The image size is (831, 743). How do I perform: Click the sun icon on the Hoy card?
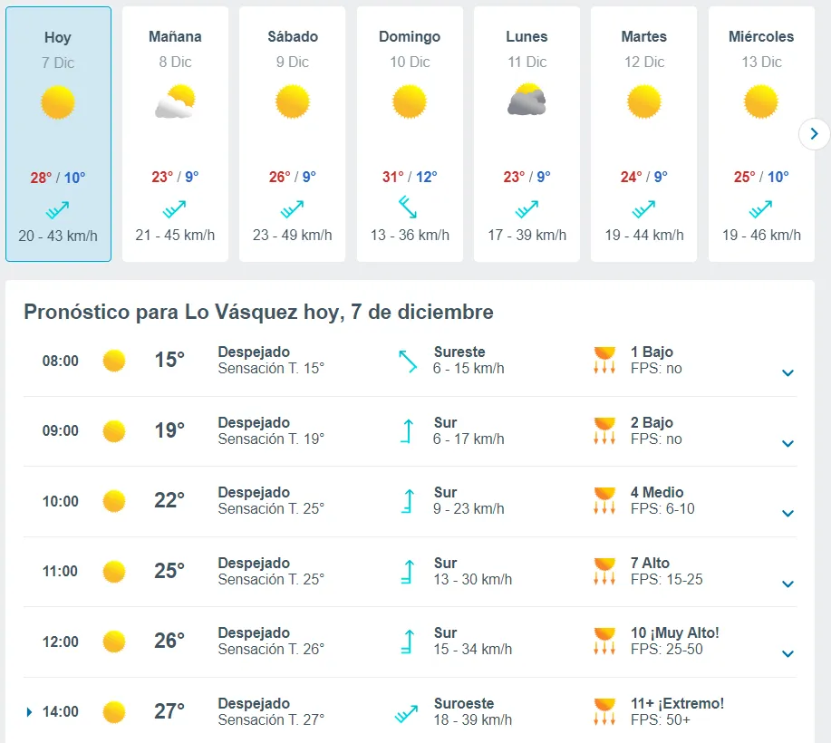(58, 102)
